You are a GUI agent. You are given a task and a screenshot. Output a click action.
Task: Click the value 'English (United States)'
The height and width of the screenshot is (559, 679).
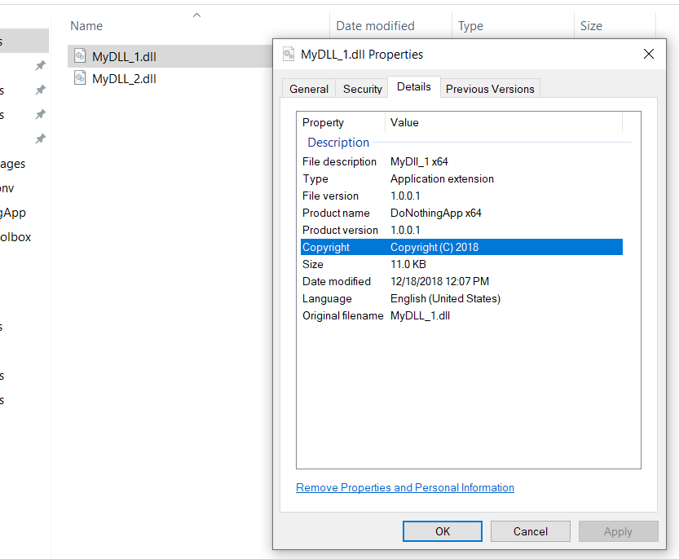pos(445,298)
